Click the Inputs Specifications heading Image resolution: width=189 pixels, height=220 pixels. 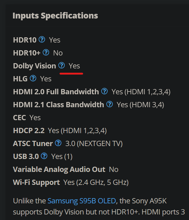click(x=55, y=16)
